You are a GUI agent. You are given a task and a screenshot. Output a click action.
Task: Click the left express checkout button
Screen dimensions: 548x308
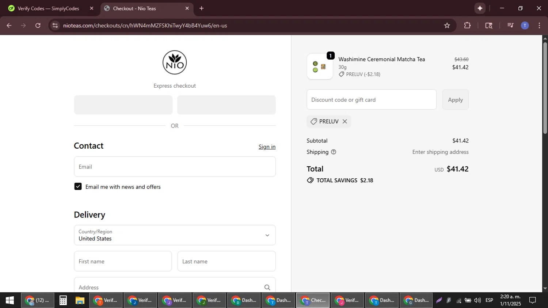[123, 105]
